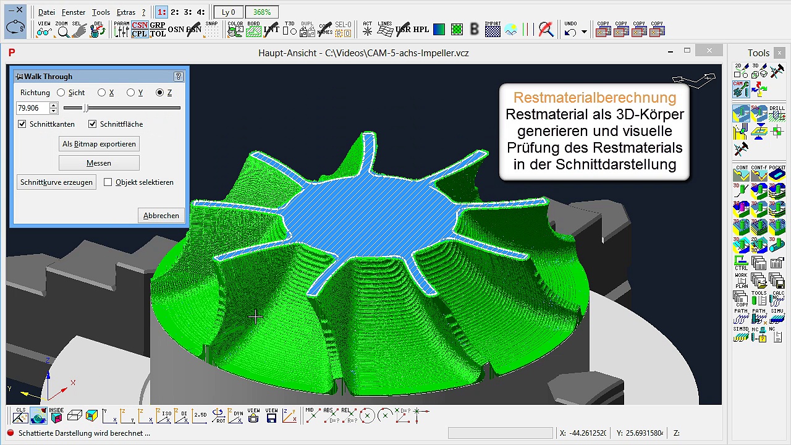Toggle the Schnittkanten checkbox
Screen dimensions: 791x445
22,124
